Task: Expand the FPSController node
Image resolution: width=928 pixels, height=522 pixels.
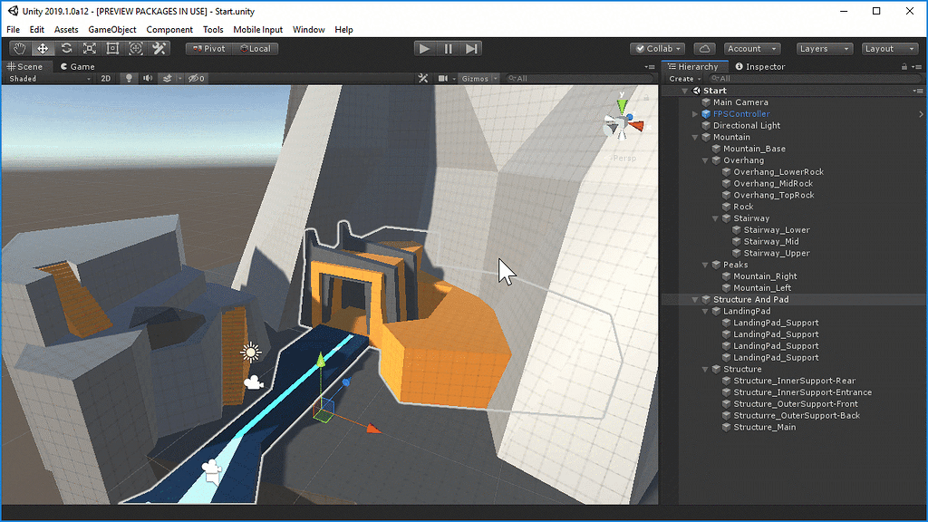Action: pyautogui.click(x=695, y=113)
